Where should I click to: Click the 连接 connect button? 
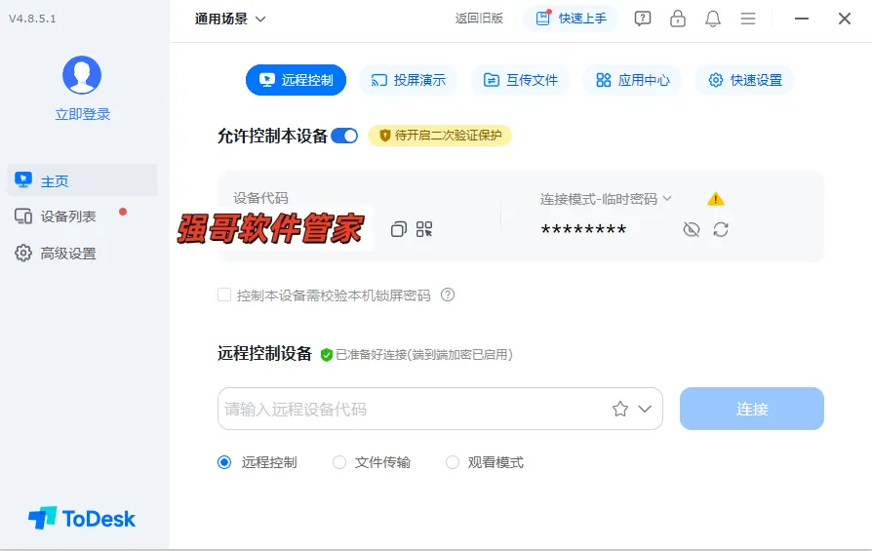pyautogui.click(x=751, y=409)
